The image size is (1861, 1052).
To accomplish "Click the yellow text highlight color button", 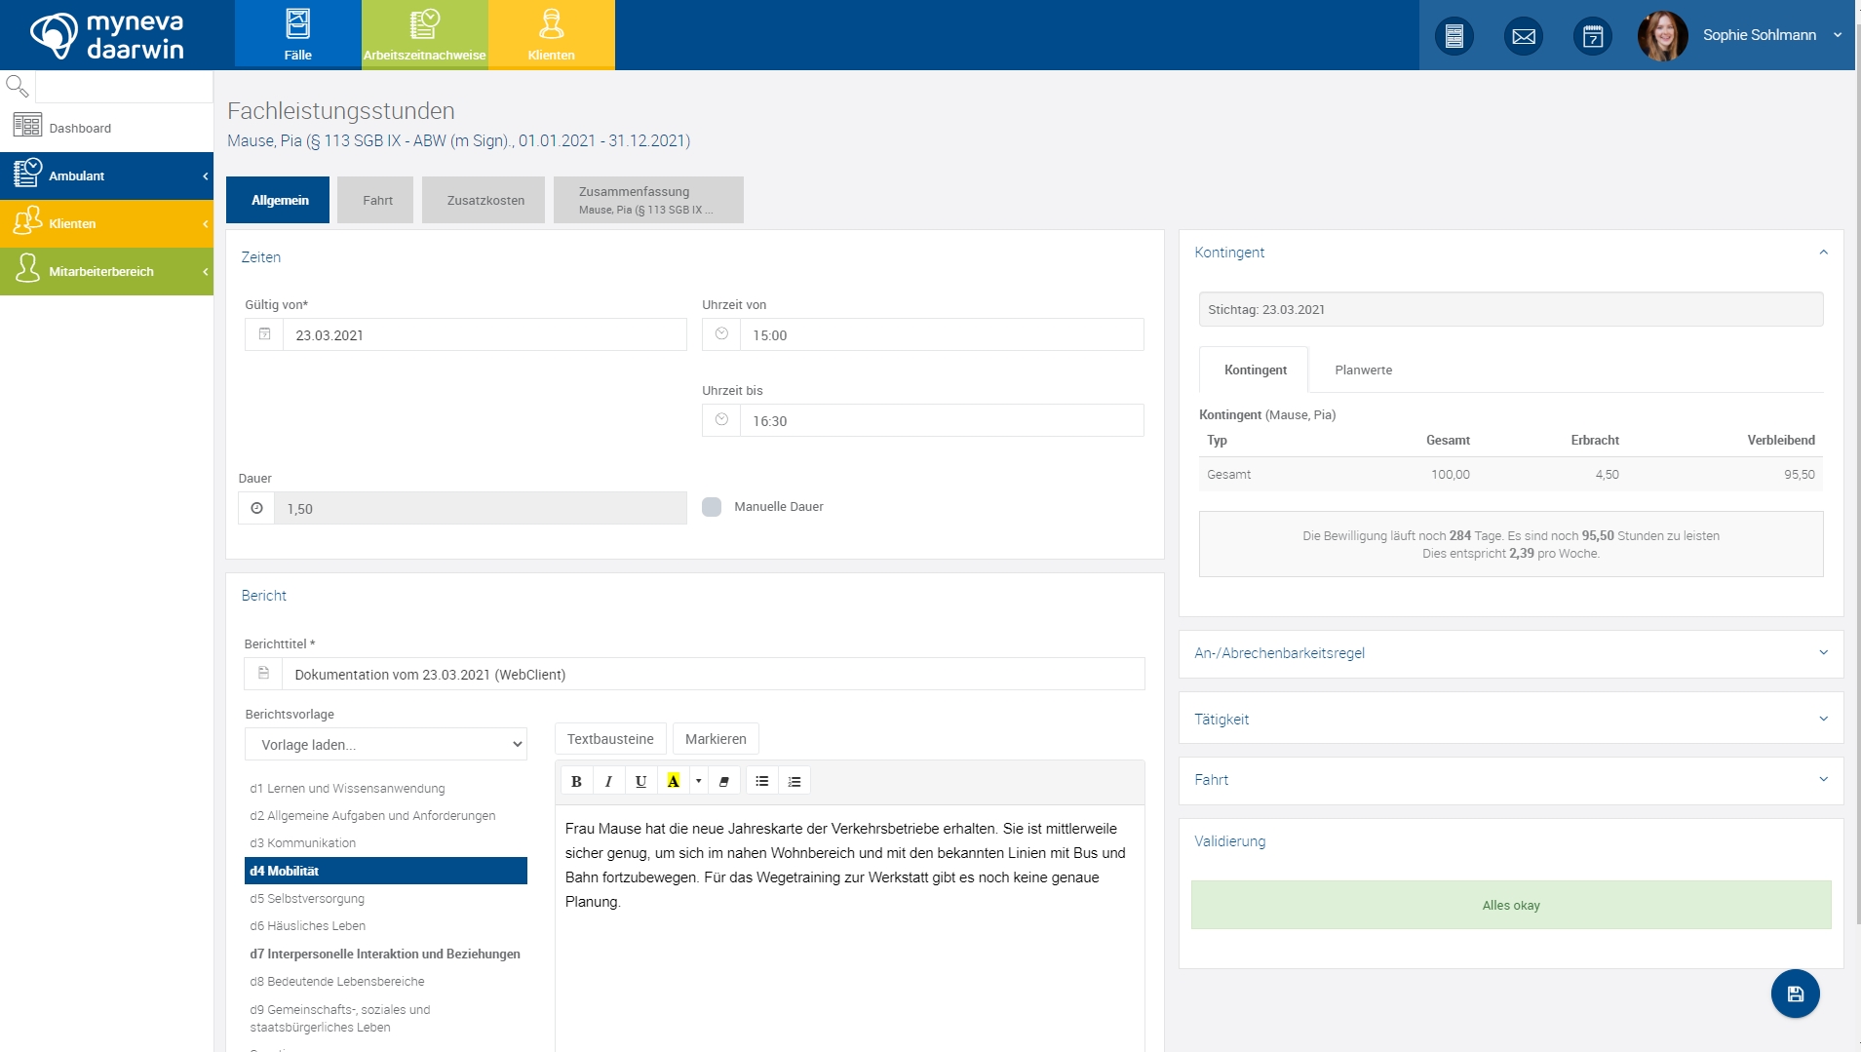I will tap(673, 781).
